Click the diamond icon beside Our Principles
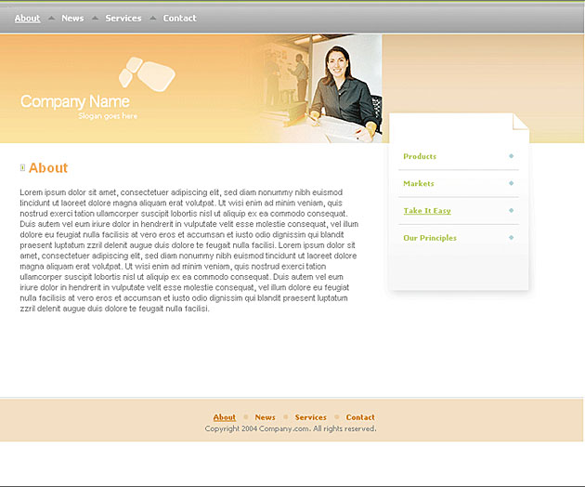Viewport: 585px width, 487px height. 511,238
